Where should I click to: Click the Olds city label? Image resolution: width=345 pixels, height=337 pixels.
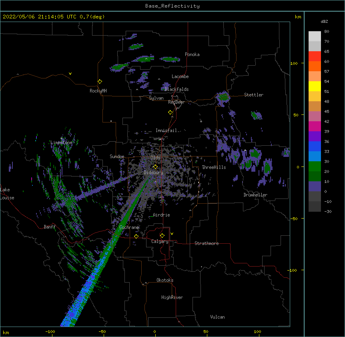point(155,158)
